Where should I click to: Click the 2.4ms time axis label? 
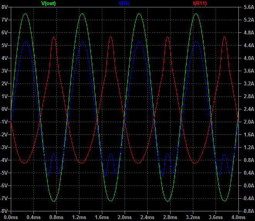click(x=147, y=217)
